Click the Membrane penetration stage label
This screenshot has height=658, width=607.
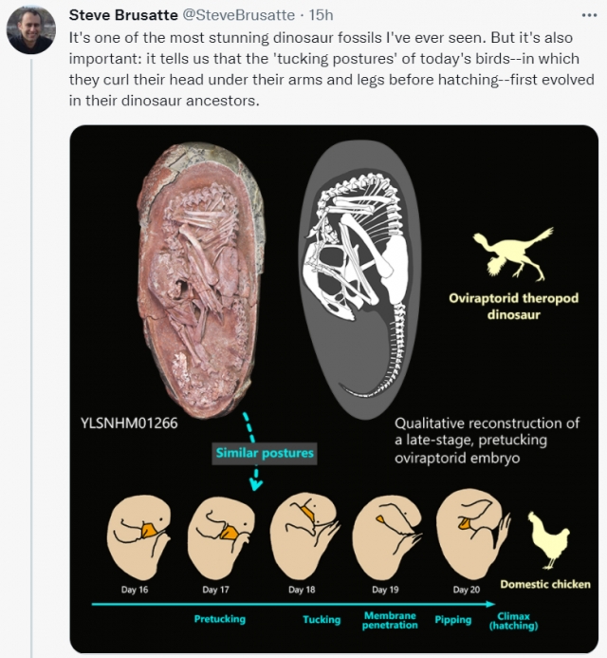coord(390,620)
